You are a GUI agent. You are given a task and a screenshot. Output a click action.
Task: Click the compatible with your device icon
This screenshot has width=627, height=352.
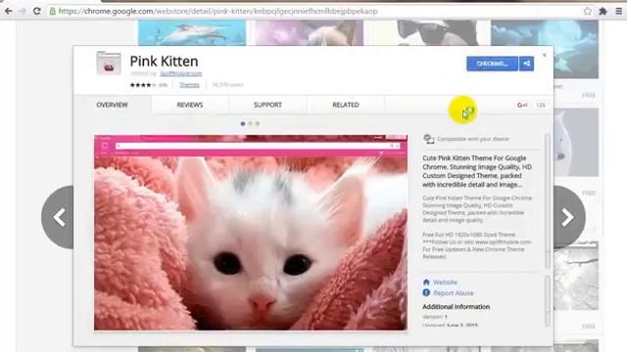(x=429, y=139)
